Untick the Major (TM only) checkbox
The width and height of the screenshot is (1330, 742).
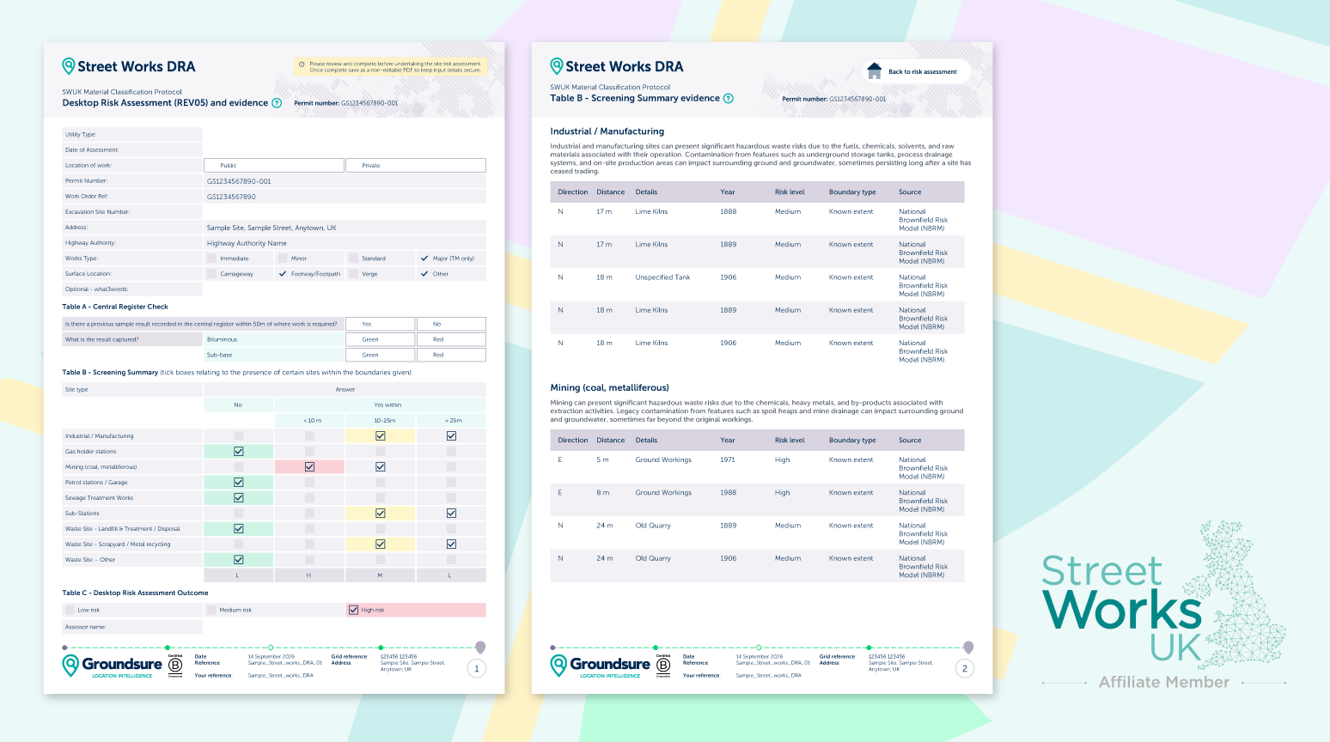coord(424,258)
